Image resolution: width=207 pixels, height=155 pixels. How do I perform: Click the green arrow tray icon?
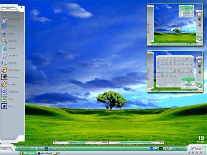(x=161, y=149)
